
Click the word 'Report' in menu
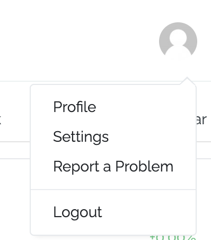pyautogui.click(x=76, y=167)
